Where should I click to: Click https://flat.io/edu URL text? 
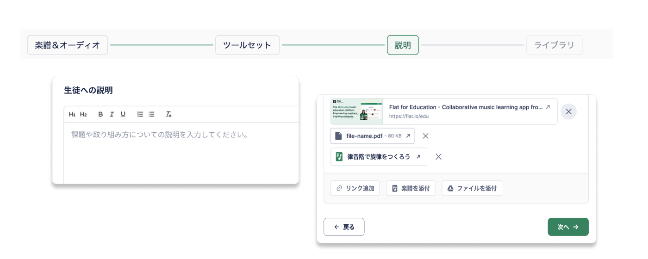409,117
